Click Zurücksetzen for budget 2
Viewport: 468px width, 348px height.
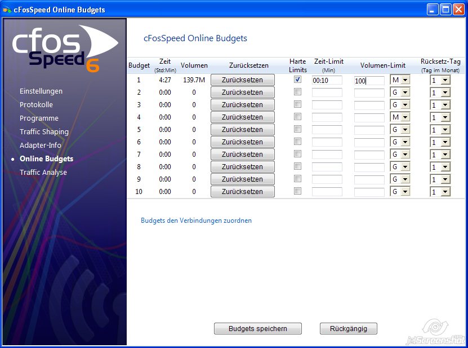pos(243,92)
